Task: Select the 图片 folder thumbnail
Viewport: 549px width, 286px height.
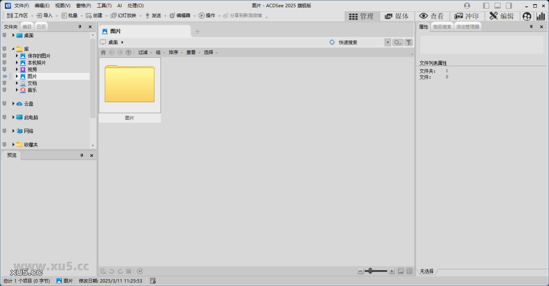Action: click(x=130, y=85)
